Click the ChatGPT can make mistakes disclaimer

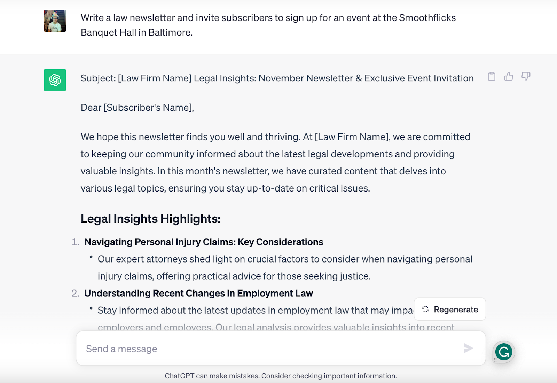[x=281, y=376]
